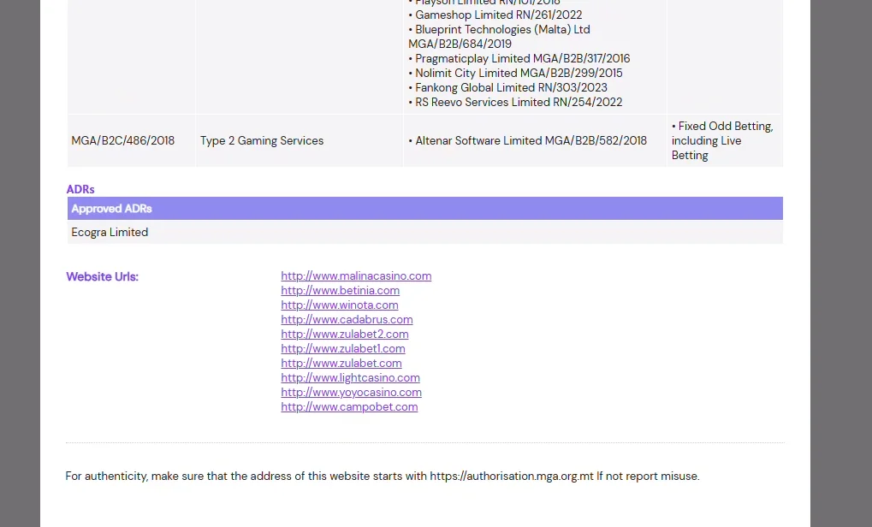Click the MGA/B2C/486/2018 licence cell
Image resolution: width=872 pixels, height=527 pixels.
coord(131,140)
